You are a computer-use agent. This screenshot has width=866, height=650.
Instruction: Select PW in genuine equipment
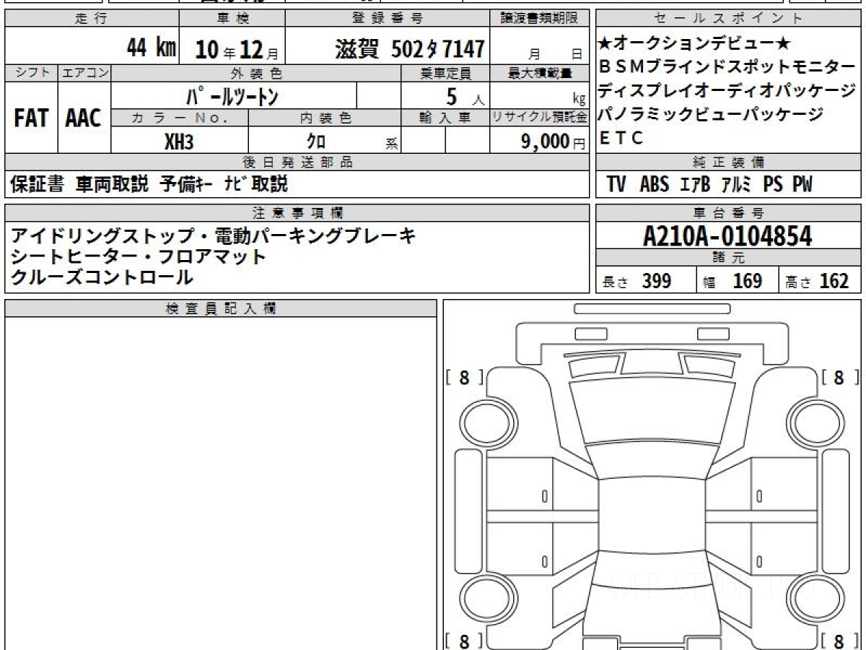click(x=802, y=184)
